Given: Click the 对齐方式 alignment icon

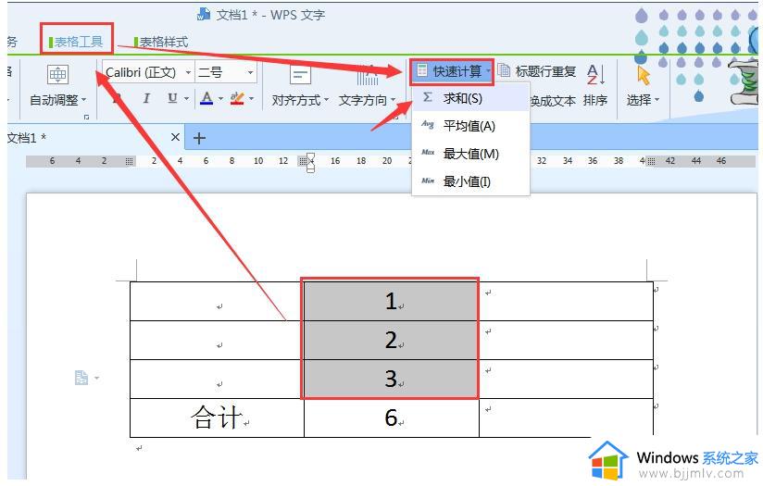Looking at the screenshot, I should point(300,74).
